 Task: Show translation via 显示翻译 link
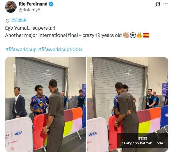[19, 20]
